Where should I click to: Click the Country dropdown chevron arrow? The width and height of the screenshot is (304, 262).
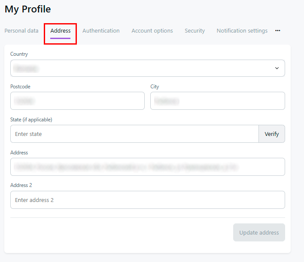click(x=277, y=68)
